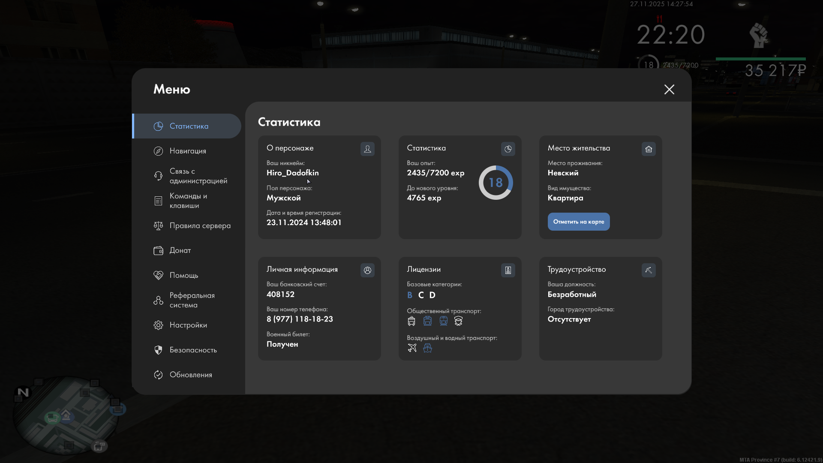Open Реферальная система section

coord(191,300)
